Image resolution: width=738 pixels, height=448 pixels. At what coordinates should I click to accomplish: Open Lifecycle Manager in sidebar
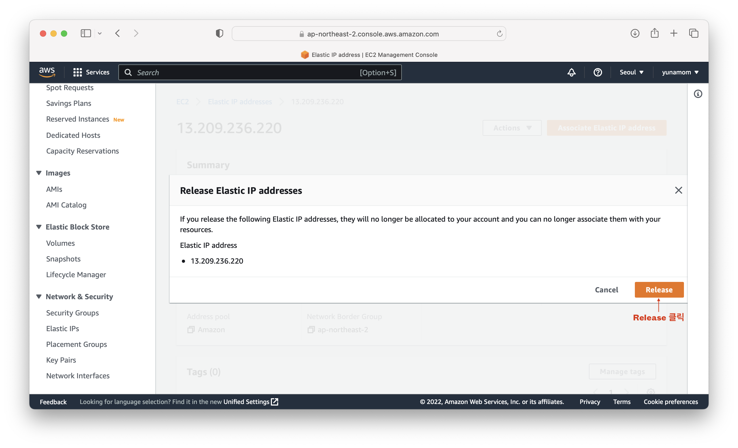tap(76, 275)
